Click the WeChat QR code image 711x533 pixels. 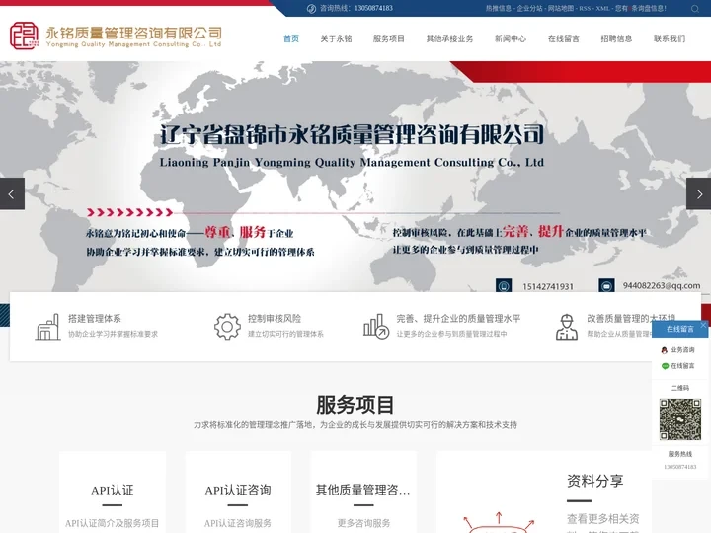679,419
